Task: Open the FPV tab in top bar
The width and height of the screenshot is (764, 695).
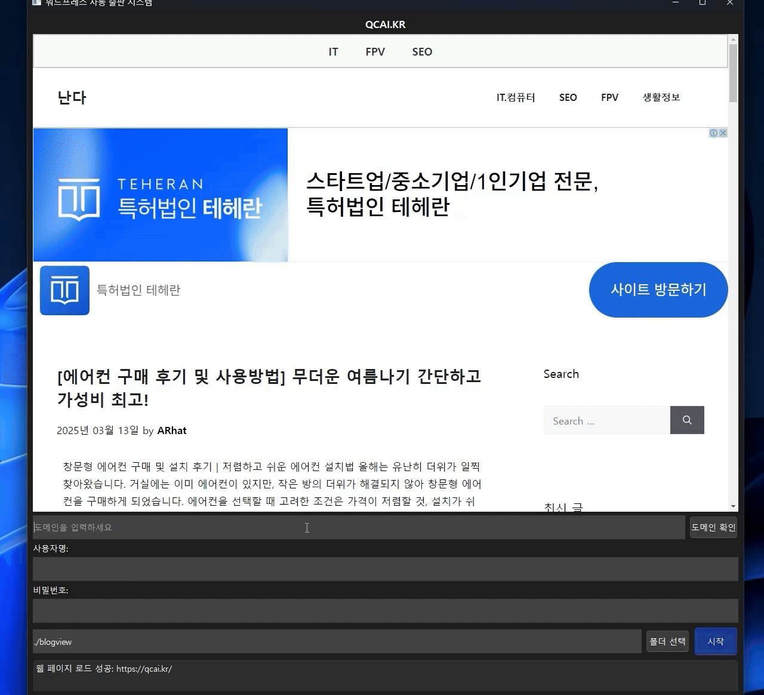Action: (x=375, y=52)
